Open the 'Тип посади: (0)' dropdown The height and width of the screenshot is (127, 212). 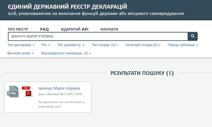[x=105, y=45]
